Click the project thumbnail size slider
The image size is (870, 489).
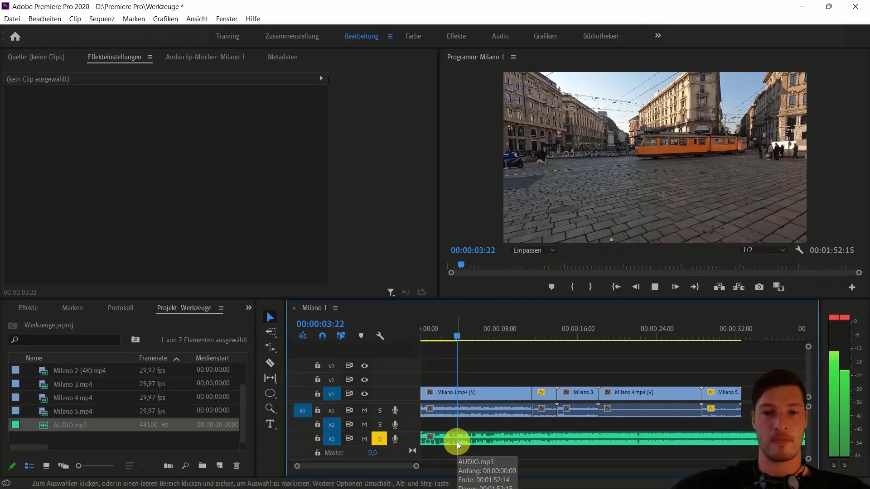95,465
